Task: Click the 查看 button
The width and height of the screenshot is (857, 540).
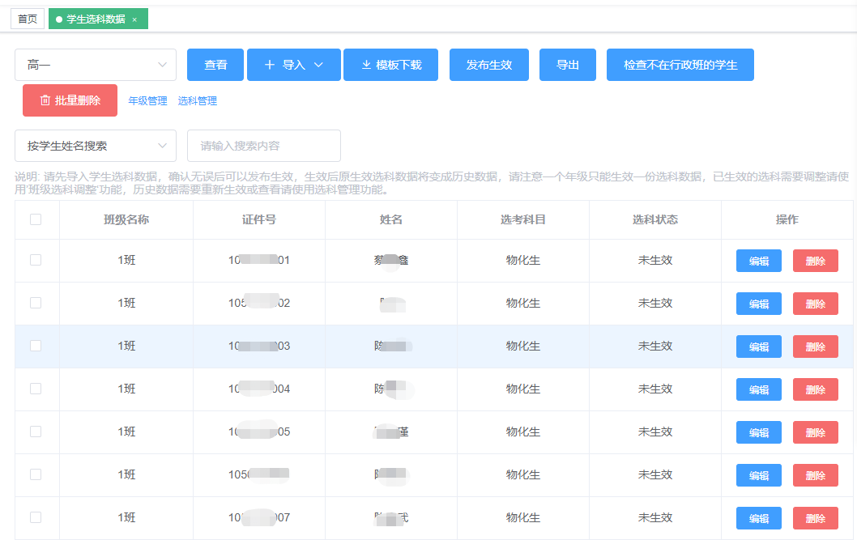Action: tap(215, 65)
